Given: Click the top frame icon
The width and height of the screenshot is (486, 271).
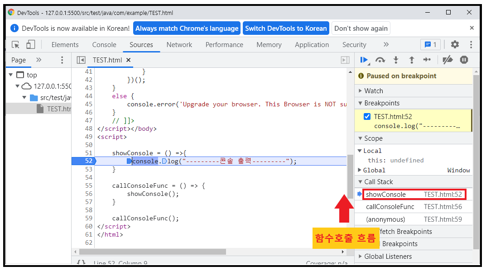Looking at the screenshot, I should pos(20,75).
